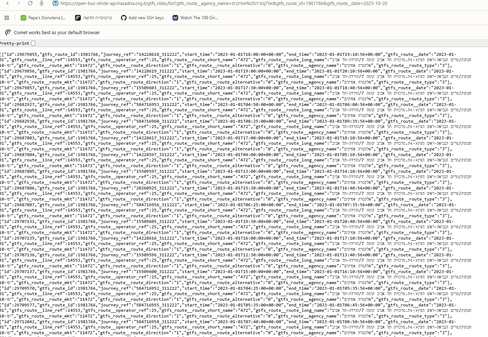
Task: Go back to the previous page
Action: pyautogui.click(x=7, y=3)
